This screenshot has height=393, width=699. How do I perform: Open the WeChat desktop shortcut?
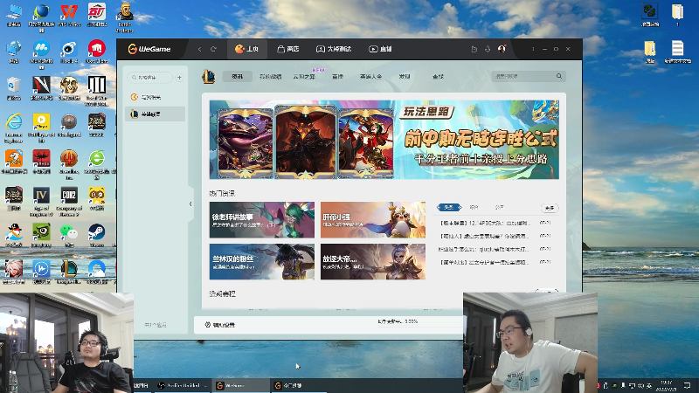click(x=69, y=235)
